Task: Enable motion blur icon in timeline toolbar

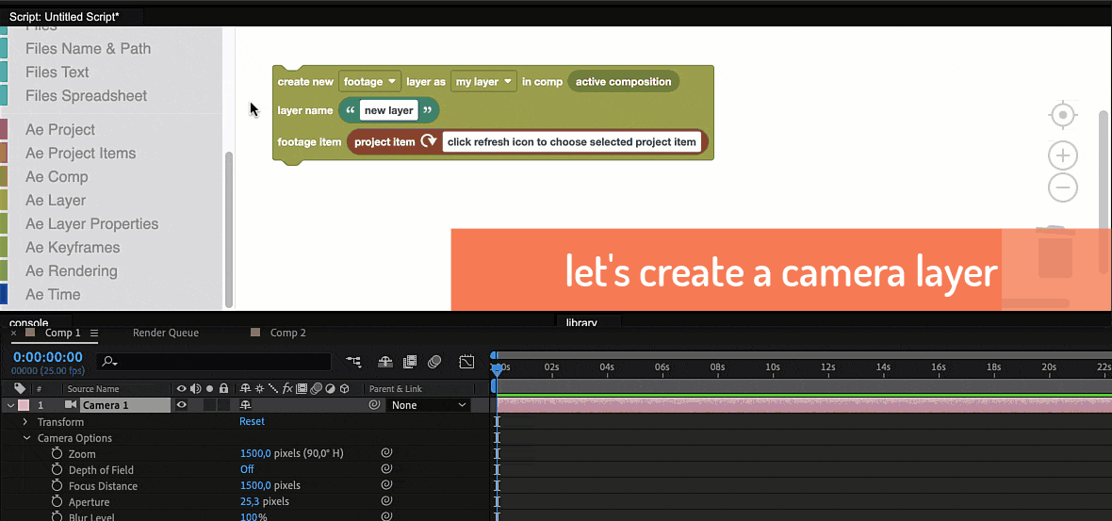Action: (434, 362)
